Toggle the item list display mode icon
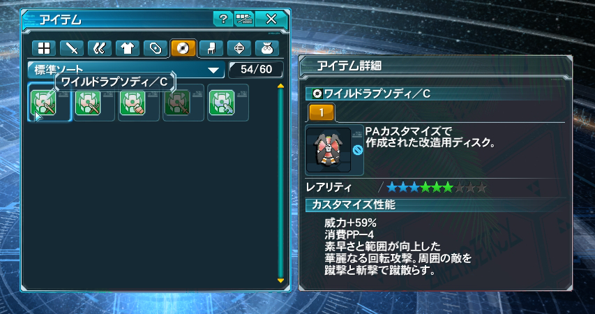This screenshot has width=595, height=314. point(244,20)
